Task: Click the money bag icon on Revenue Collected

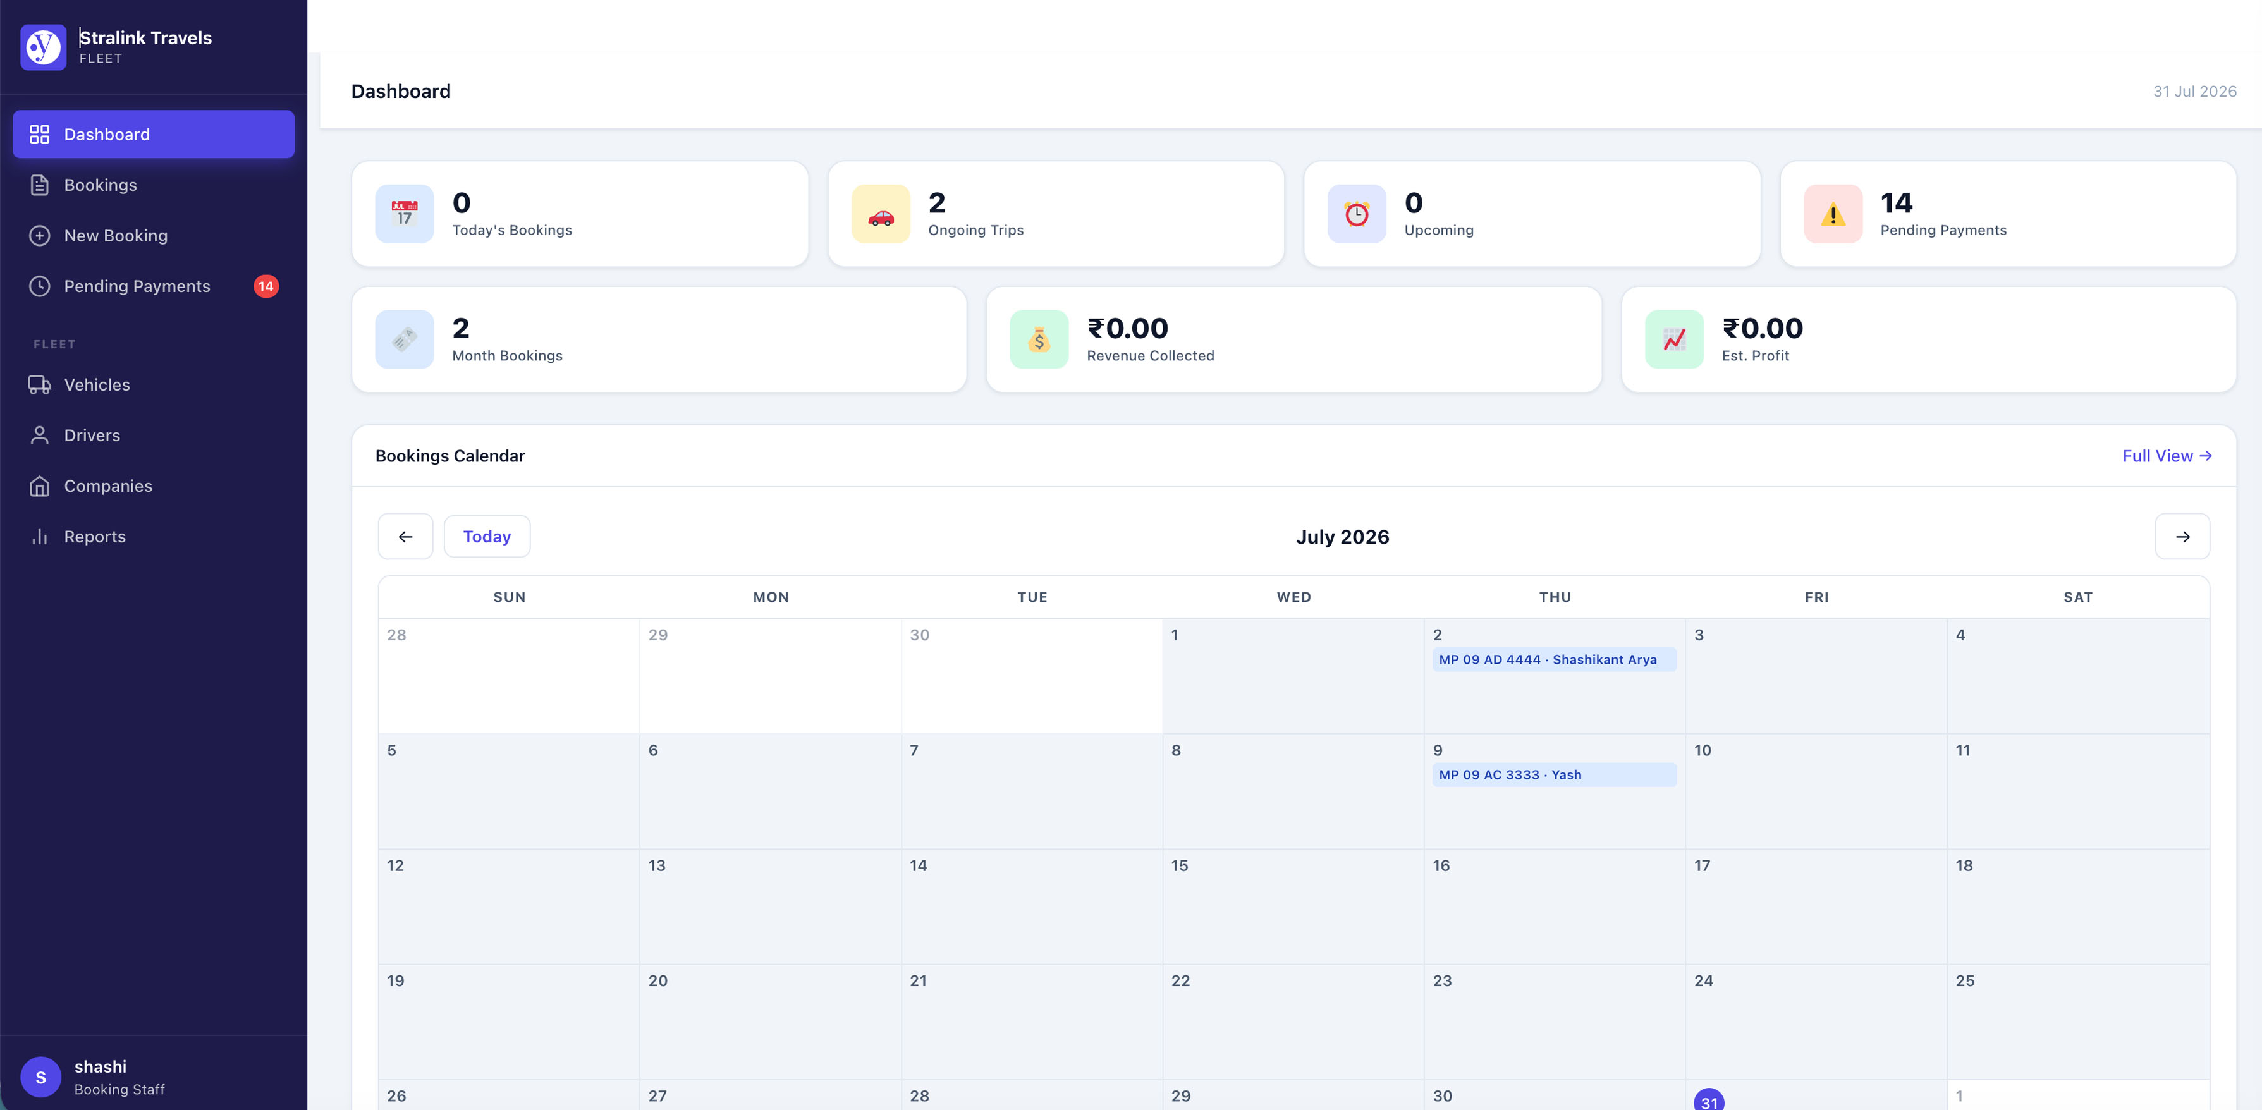Action: [x=1039, y=339]
